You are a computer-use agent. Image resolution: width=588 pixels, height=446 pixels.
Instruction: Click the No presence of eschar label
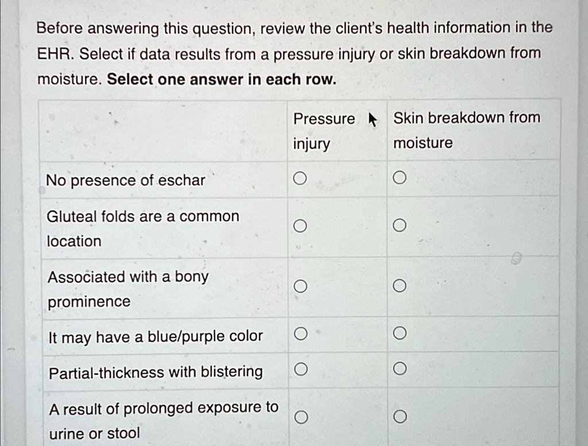[x=126, y=180]
